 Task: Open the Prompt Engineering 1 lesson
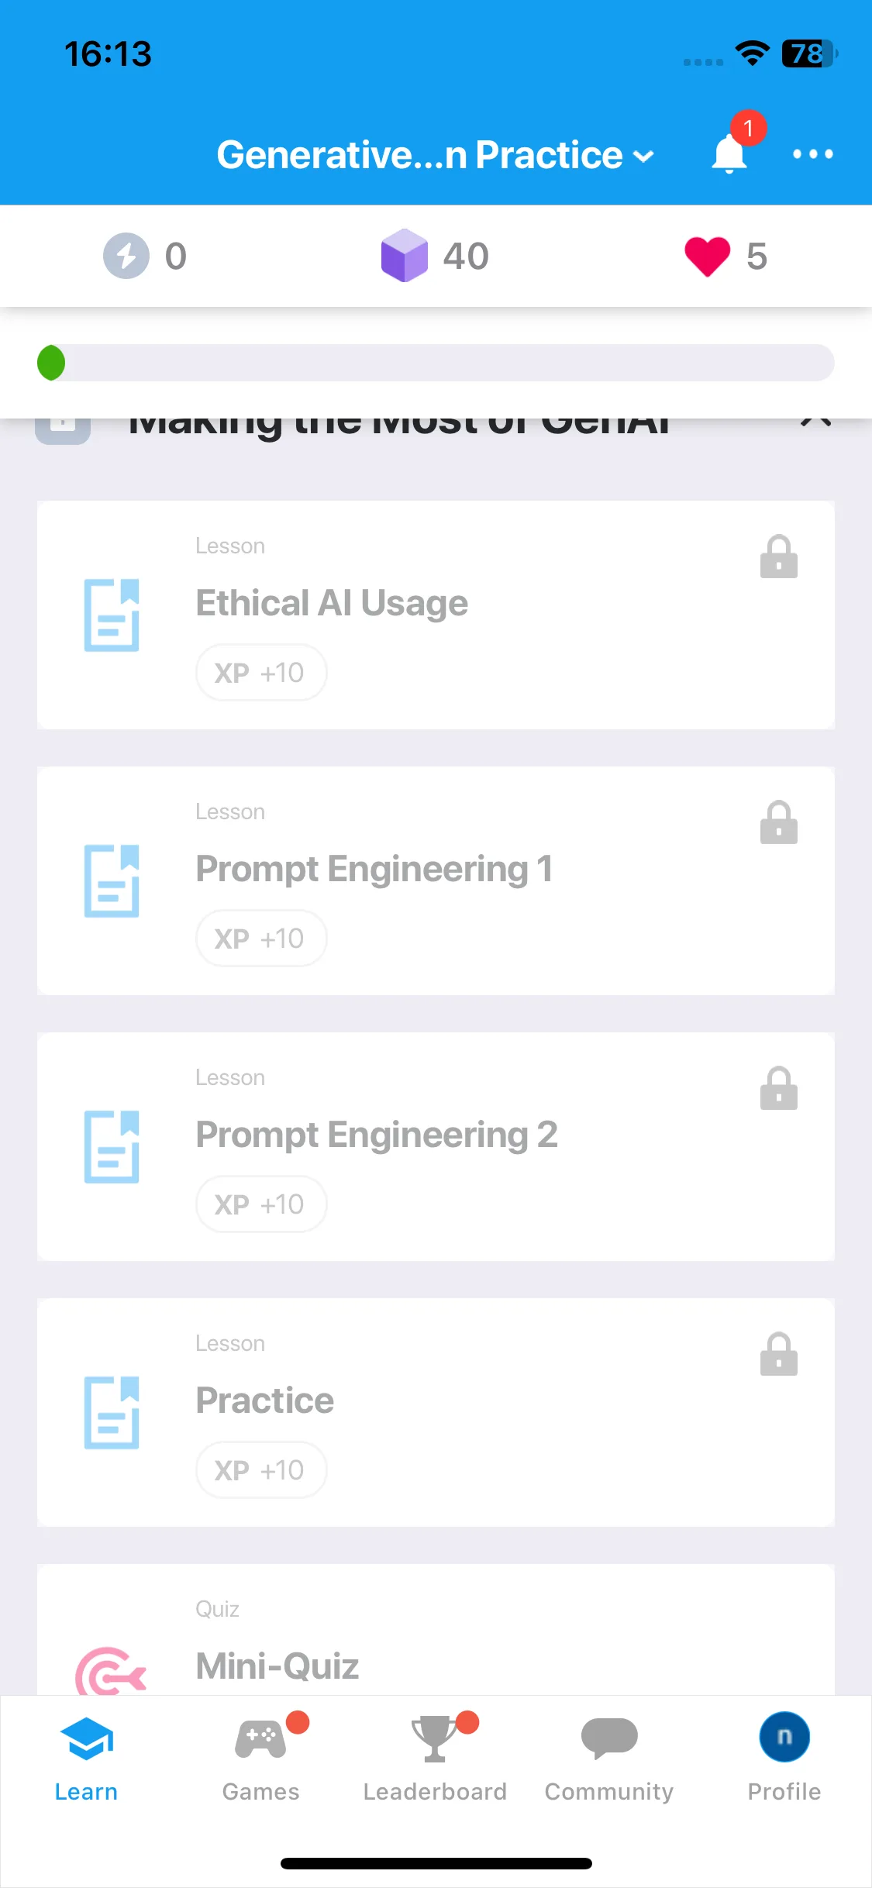click(x=436, y=880)
